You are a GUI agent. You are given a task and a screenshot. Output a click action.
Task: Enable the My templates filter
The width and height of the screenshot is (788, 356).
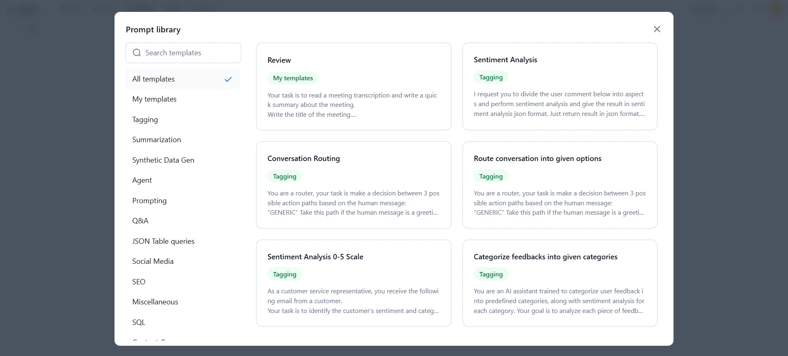154,99
